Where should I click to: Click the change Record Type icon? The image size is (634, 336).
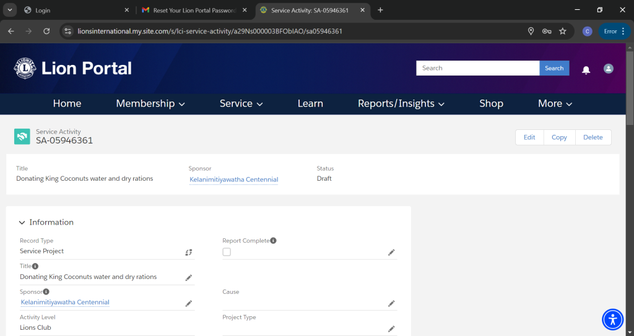click(x=188, y=252)
